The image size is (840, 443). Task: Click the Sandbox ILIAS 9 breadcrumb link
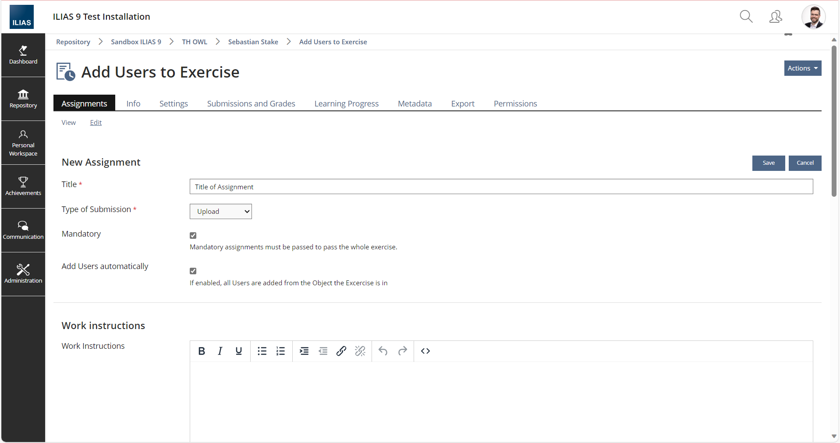136,42
